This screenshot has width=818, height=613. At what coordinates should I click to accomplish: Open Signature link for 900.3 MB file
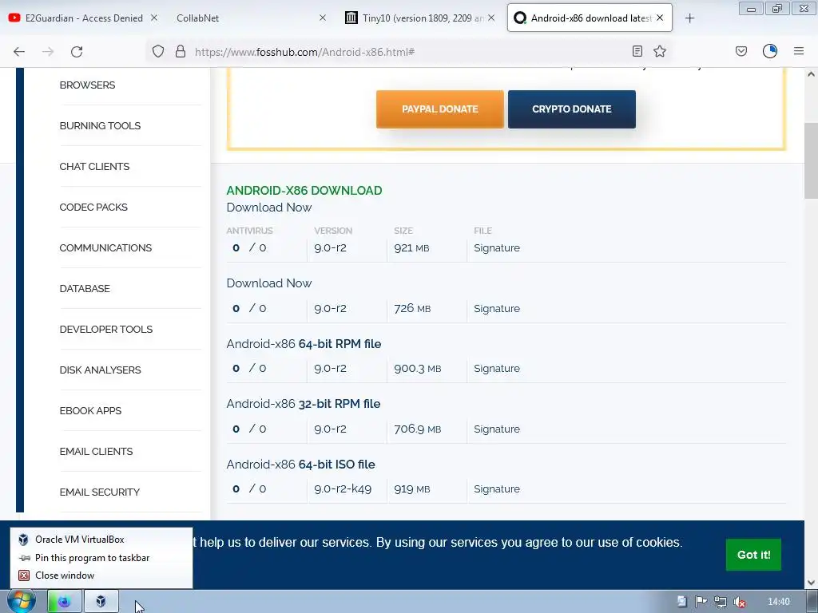[x=497, y=369]
